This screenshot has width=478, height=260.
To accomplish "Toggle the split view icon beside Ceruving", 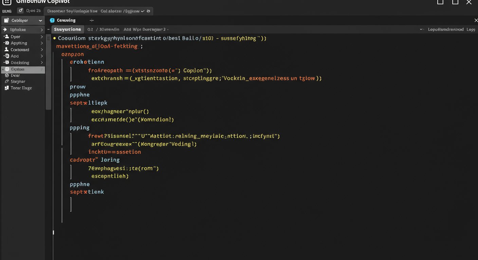I will point(92,20).
